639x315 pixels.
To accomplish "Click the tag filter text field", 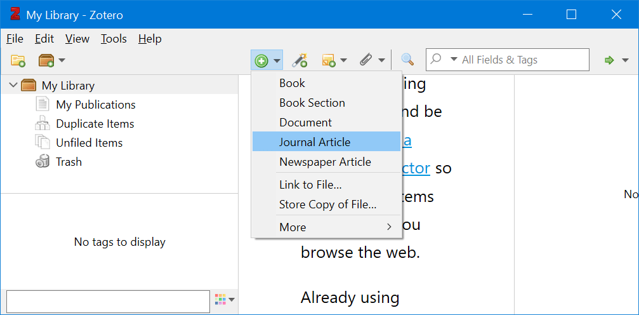I will pos(109,302).
